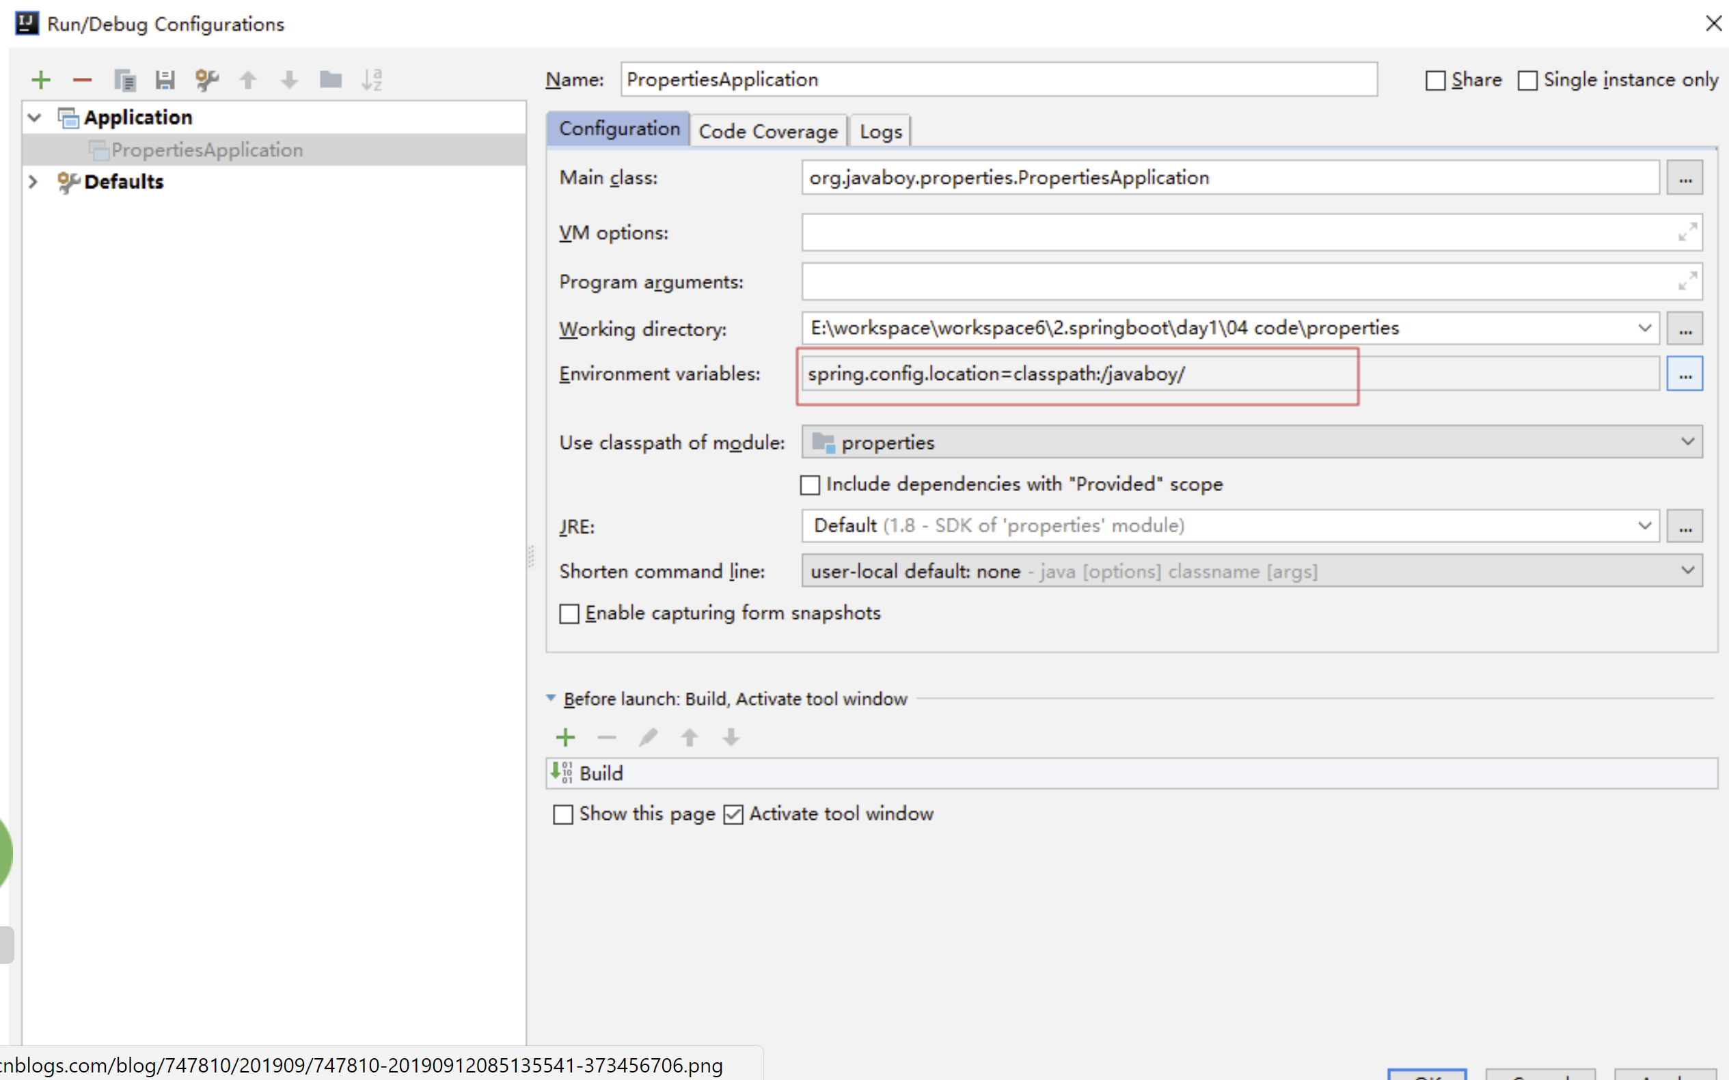Add a new run configuration with the plus icon
The height and width of the screenshot is (1080, 1729).
pos(41,79)
